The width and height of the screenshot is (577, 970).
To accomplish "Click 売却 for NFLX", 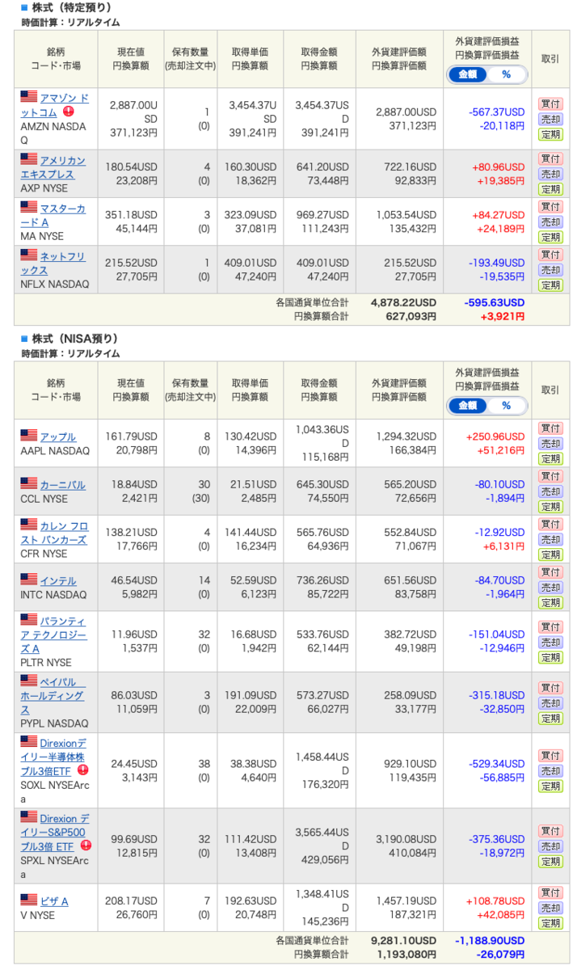I will (x=550, y=270).
